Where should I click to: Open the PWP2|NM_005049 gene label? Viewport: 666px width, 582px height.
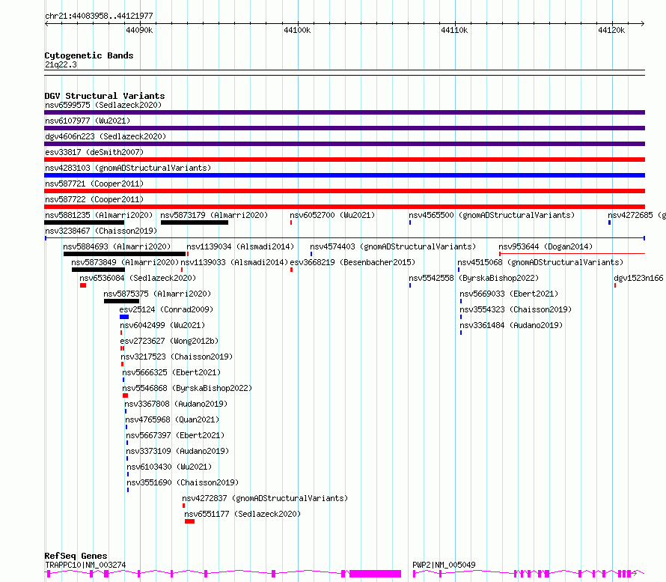click(x=444, y=565)
